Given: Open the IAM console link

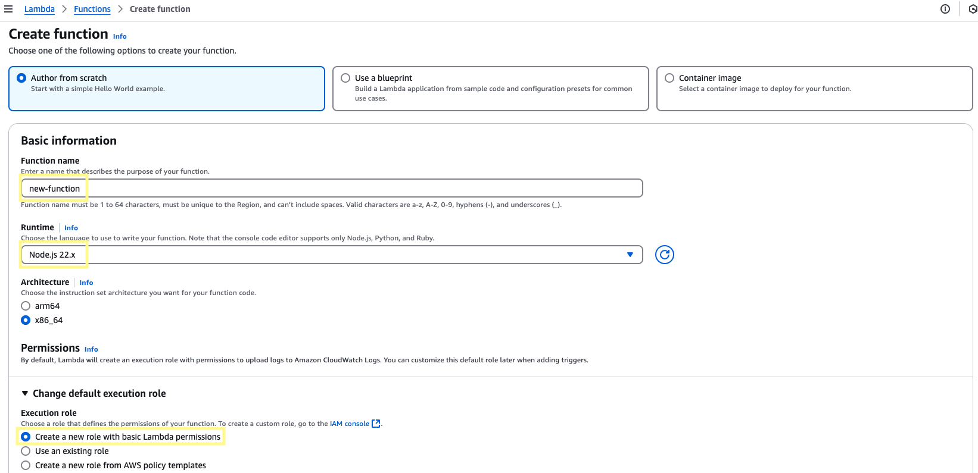Looking at the screenshot, I should [x=349, y=424].
